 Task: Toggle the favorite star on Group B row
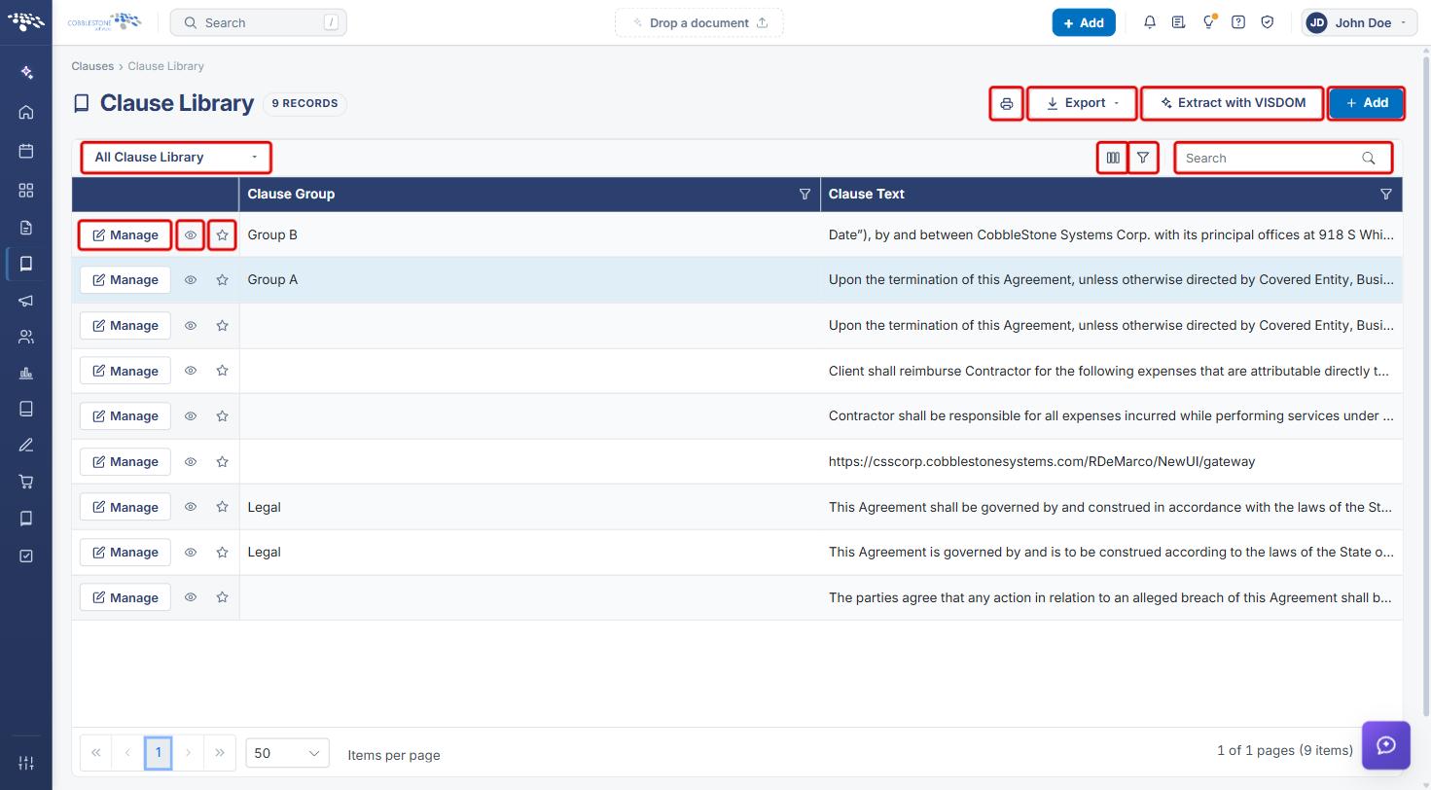click(x=222, y=234)
